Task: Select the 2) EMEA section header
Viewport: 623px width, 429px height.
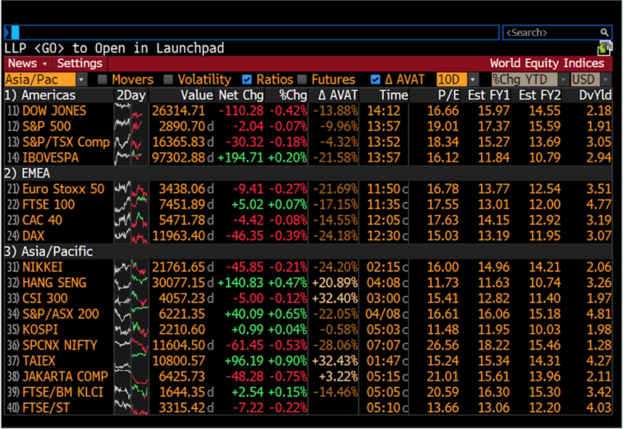Action: [x=27, y=173]
